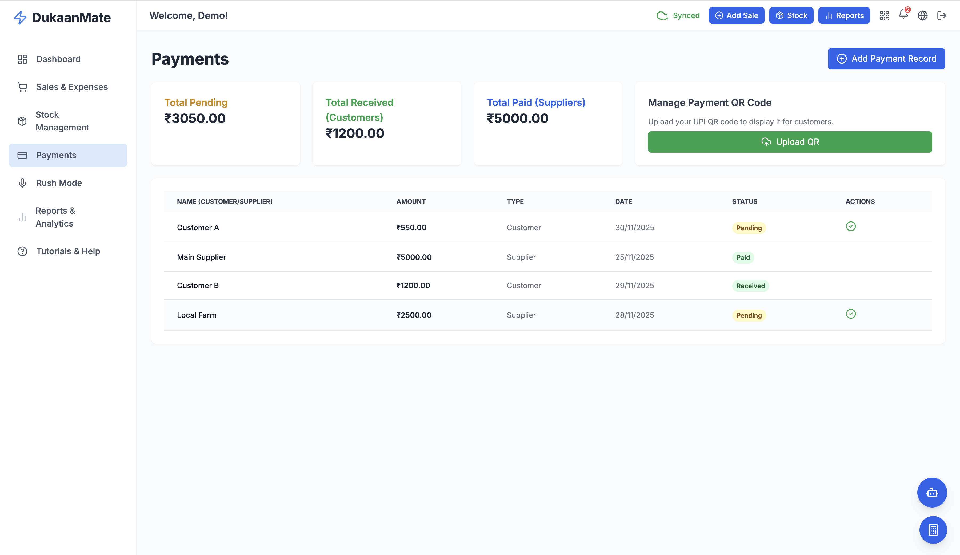Screen dimensions: 960x555
Task: Open Tutorials & Help
Action: coord(68,251)
